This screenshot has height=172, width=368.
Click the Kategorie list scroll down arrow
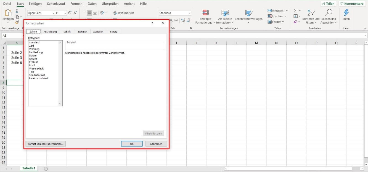[60, 104]
